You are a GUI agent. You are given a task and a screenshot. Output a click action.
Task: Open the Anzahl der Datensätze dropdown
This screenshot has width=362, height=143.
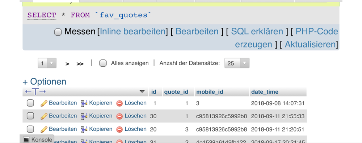coord(237,63)
